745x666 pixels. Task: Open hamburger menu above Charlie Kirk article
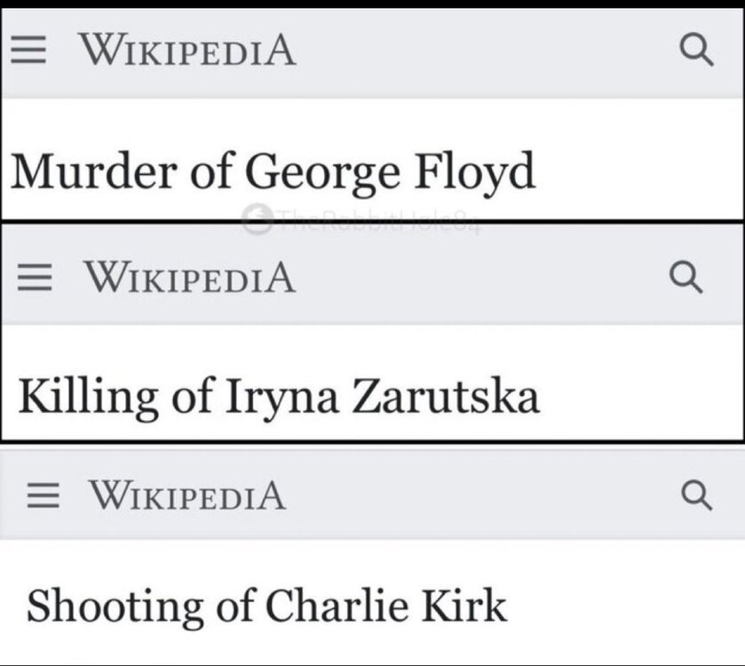click(44, 496)
